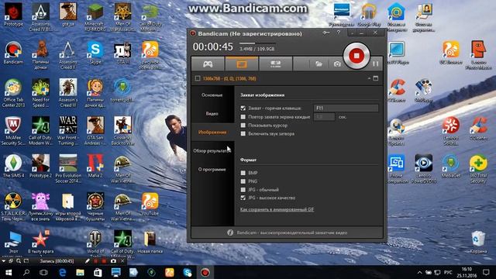Open the Windows Start menu

(x=9, y=272)
